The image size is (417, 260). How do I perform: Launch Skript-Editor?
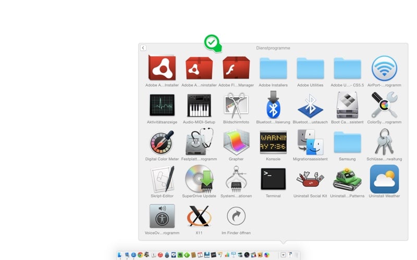162,179
